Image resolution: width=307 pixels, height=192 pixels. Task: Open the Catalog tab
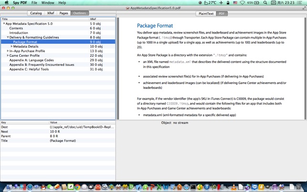point(36,13)
